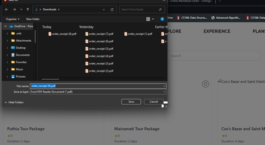This screenshot has height=145, width=265.
Task: Collapse folder pane with Hide Folders
Action: (x=14, y=102)
